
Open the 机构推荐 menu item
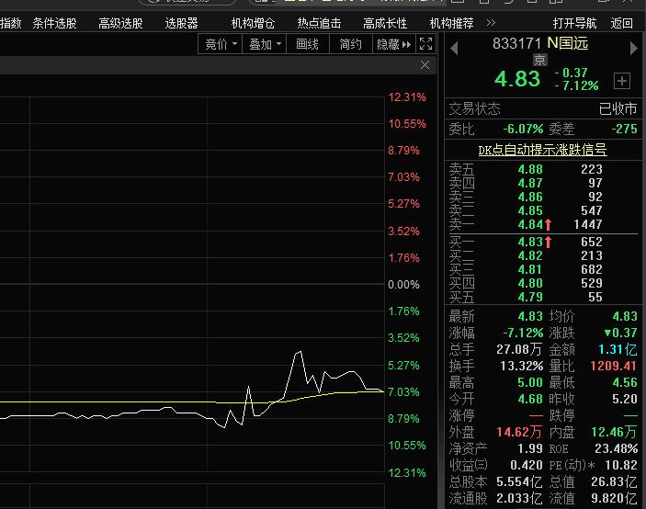tap(451, 23)
